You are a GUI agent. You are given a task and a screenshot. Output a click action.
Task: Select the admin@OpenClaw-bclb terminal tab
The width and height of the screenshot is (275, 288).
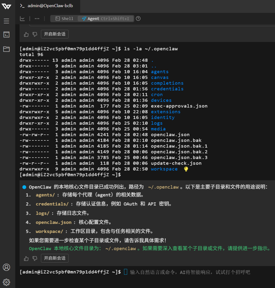click(48, 6)
